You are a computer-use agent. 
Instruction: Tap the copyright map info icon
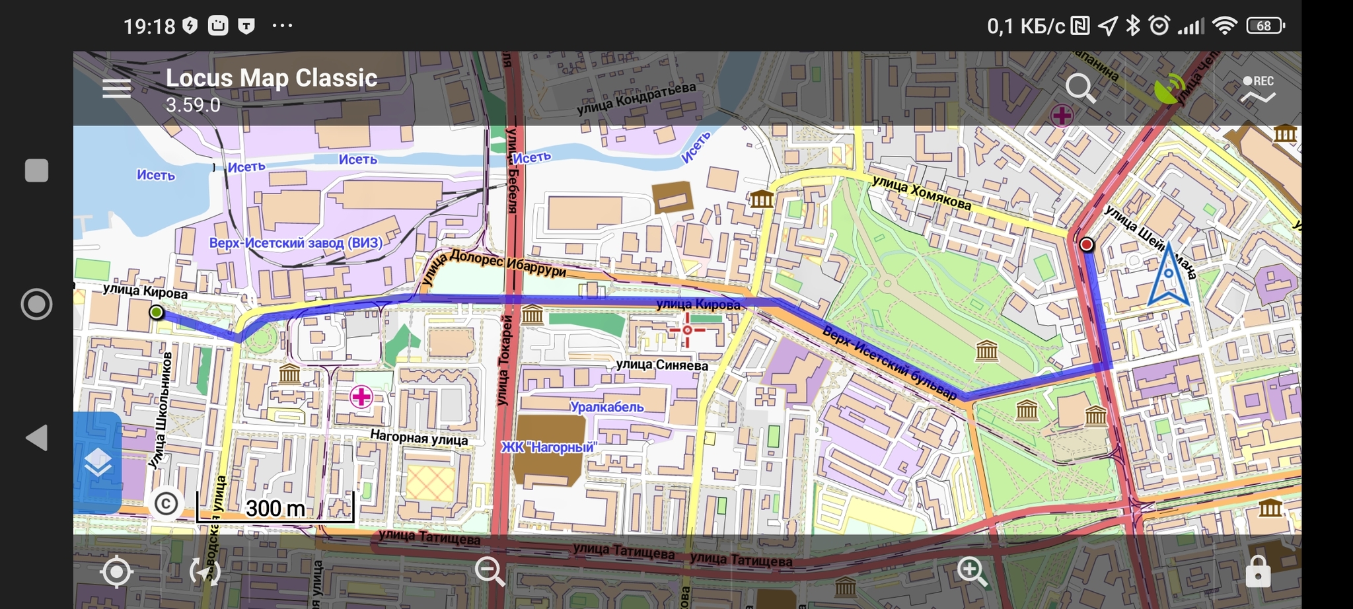pos(166,504)
